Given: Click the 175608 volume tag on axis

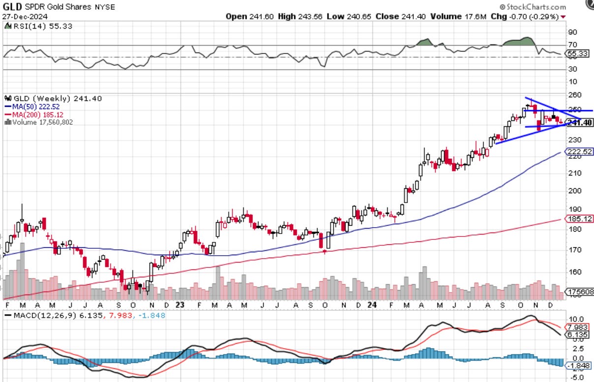Looking at the screenshot, I should [580, 292].
